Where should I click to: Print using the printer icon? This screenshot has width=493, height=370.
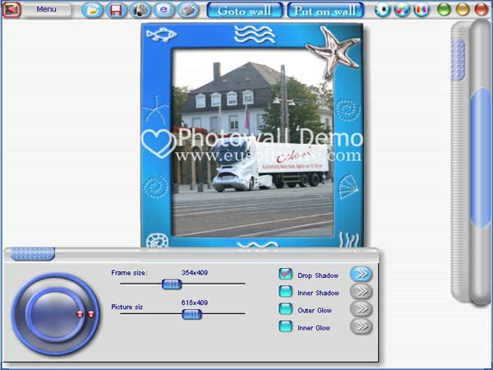(187, 10)
